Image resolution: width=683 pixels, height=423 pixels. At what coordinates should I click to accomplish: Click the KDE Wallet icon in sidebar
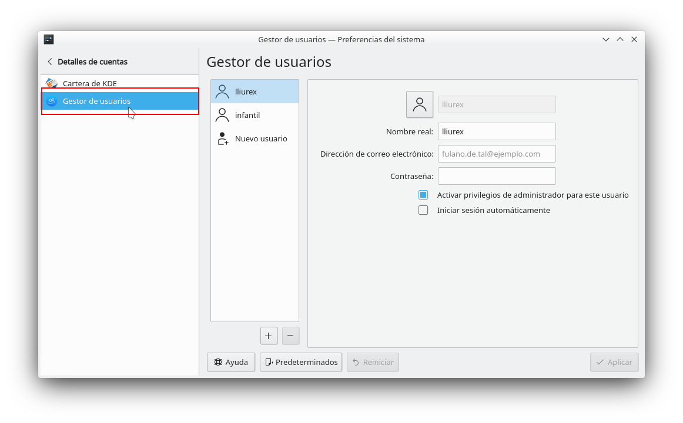(x=52, y=83)
